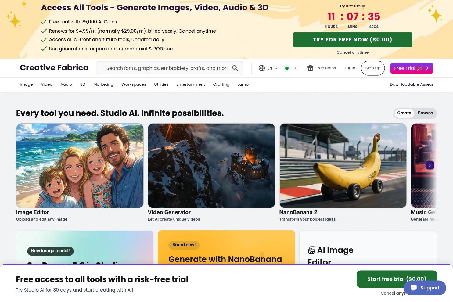The width and height of the screenshot is (453, 302).
Task: Click the 1,301 coin count
Action: tap(294, 68)
